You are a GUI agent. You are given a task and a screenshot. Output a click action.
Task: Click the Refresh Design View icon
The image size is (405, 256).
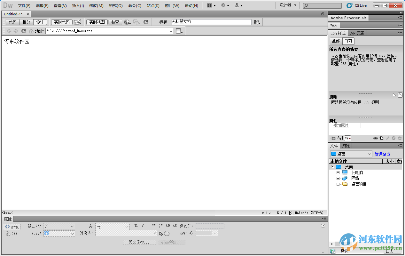click(x=146, y=22)
